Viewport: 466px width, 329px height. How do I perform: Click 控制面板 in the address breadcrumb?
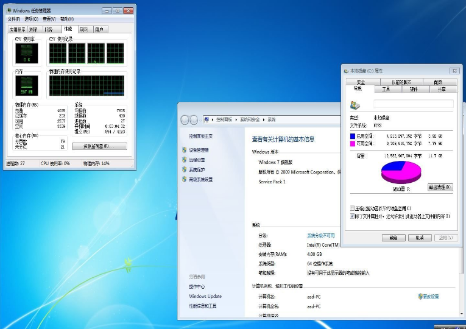pos(224,119)
